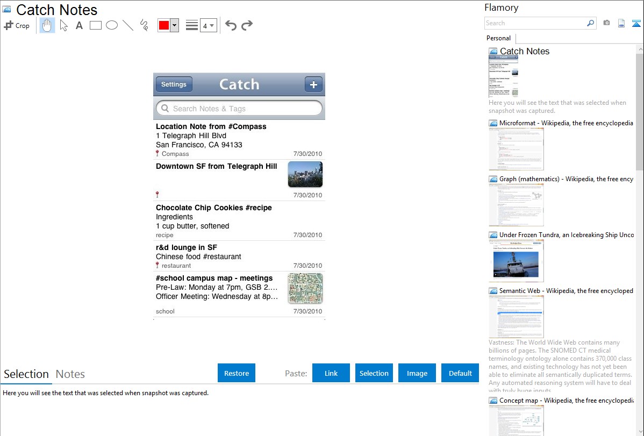Redo the last undone edit

click(x=247, y=25)
